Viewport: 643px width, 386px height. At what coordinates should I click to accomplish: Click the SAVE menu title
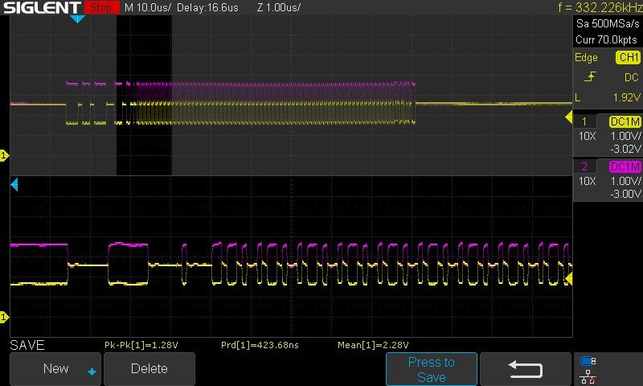coord(27,345)
